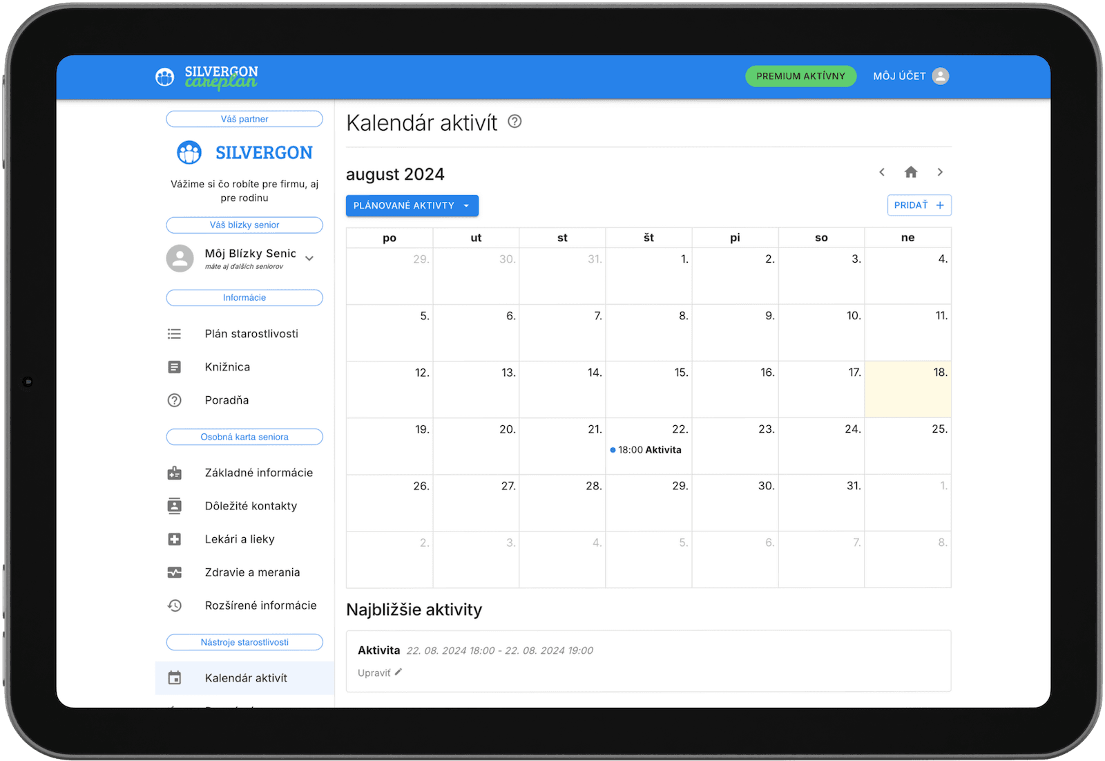Click the Osobná karta seniora pill label
This screenshot has width=1105, height=761.
point(244,437)
